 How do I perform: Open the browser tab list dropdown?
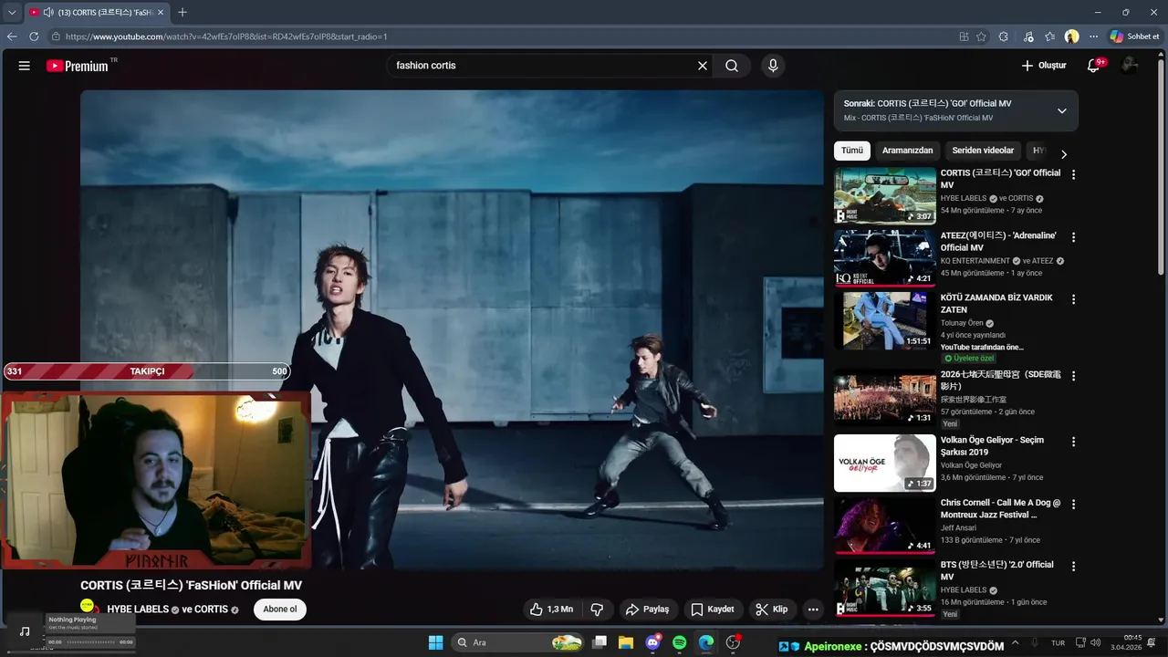12,12
